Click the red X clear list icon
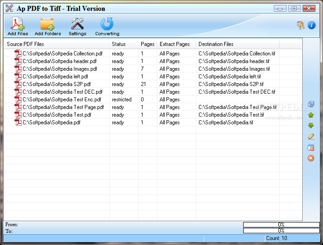The width and height of the screenshot is (323, 245). (311, 158)
